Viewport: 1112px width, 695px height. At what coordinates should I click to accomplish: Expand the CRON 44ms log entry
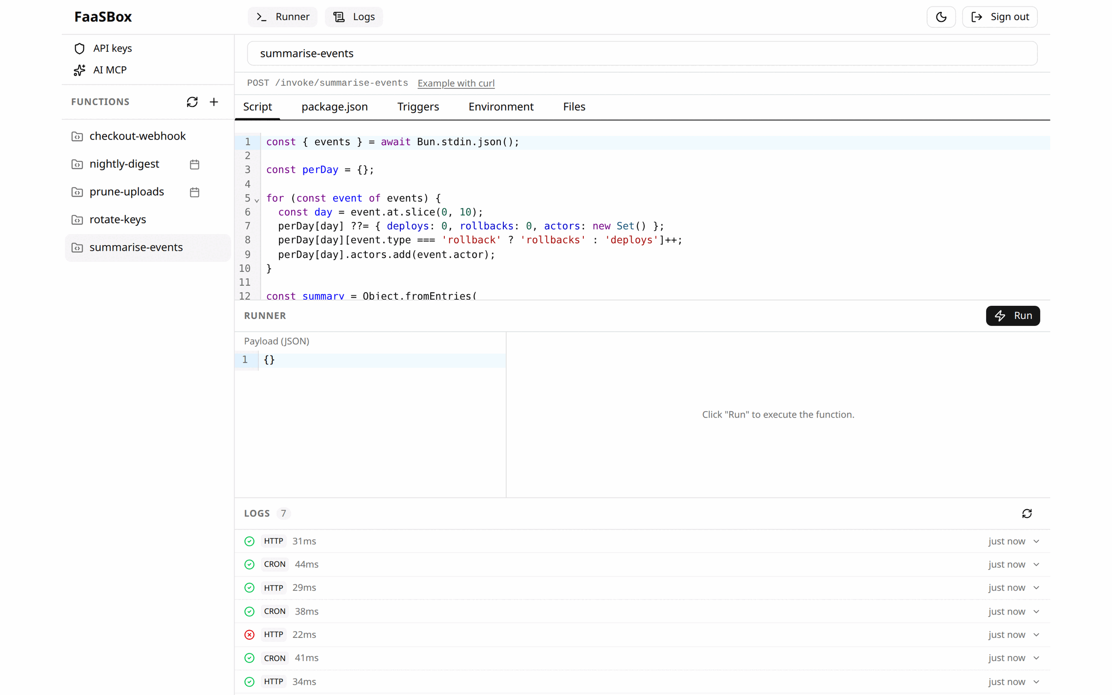[642, 564]
